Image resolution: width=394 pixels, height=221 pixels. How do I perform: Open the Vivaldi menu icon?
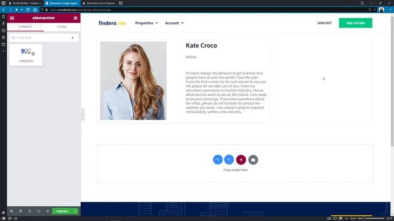[3, 3]
